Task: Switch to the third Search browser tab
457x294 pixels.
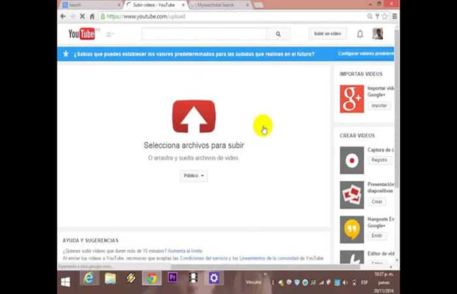Action: pyautogui.click(x=220, y=5)
